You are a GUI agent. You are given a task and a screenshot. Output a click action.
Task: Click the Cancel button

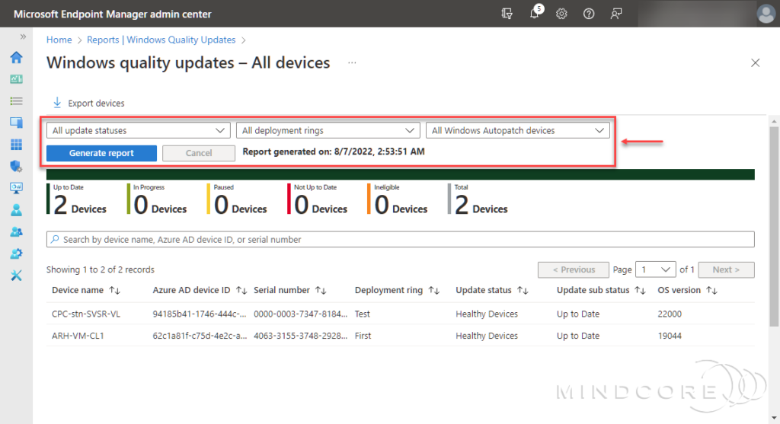coord(199,153)
